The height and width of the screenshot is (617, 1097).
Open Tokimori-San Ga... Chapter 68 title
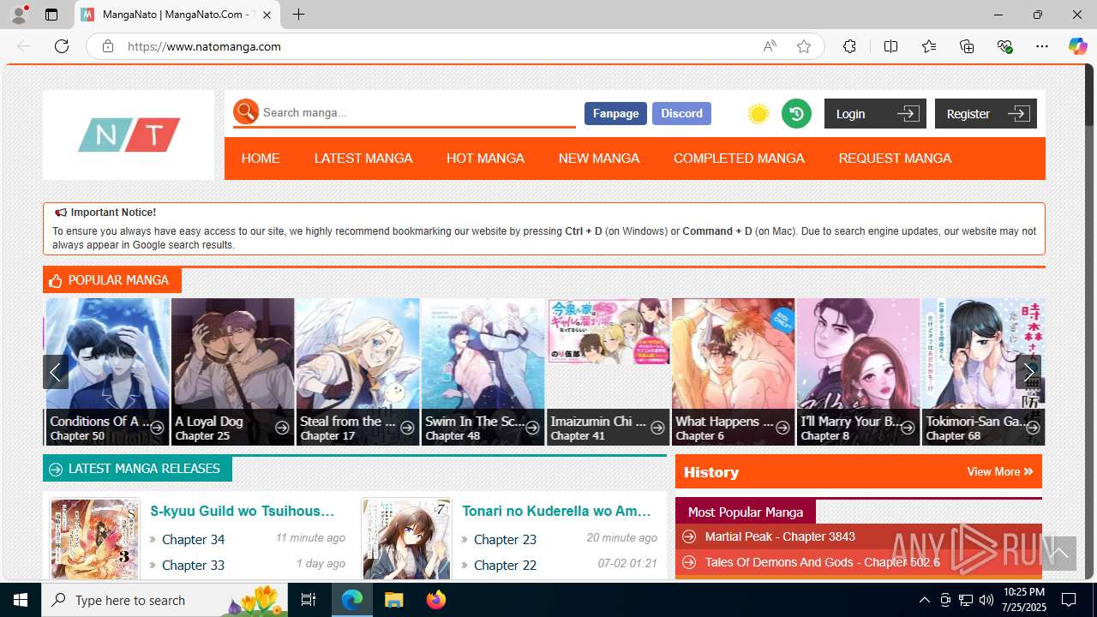pyautogui.click(x=977, y=422)
